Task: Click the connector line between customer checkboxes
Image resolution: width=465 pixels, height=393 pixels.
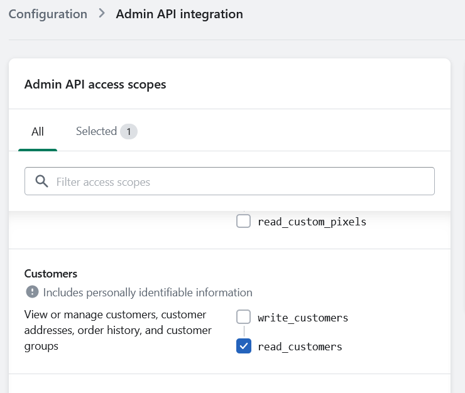Action: [244, 331]
